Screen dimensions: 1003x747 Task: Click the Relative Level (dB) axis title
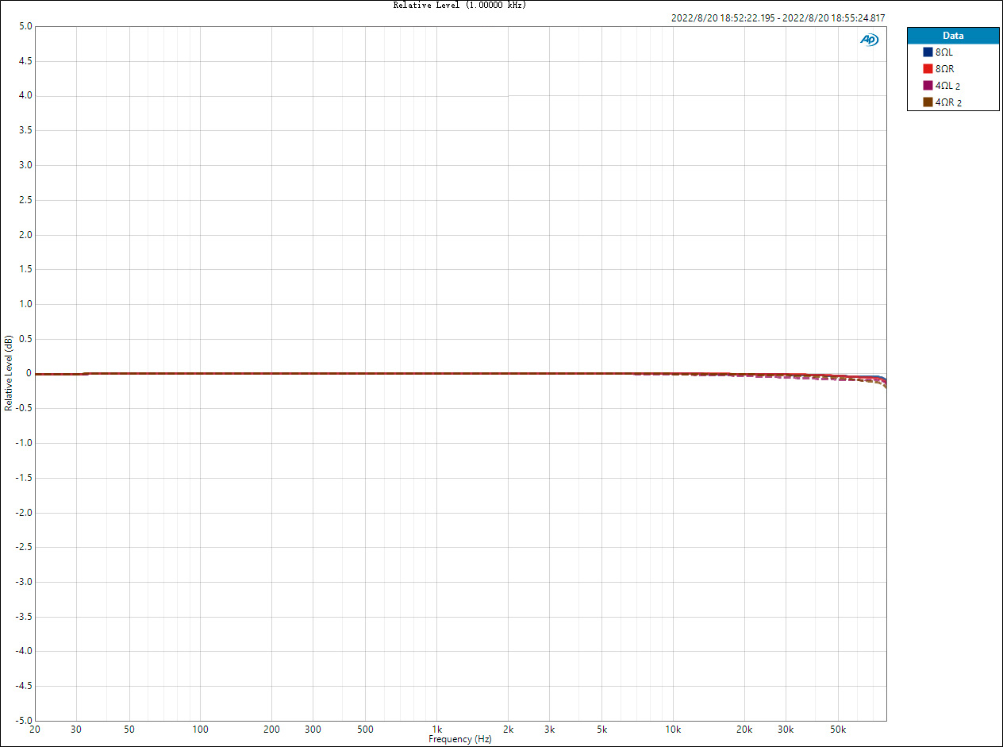(8, 373)
